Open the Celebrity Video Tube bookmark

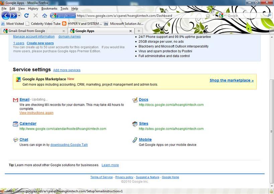point(43,24)
